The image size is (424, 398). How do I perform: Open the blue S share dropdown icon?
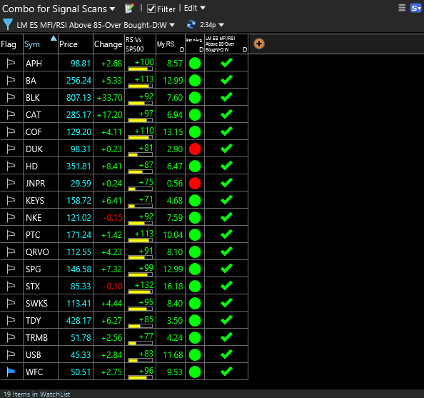pos(416,8)
